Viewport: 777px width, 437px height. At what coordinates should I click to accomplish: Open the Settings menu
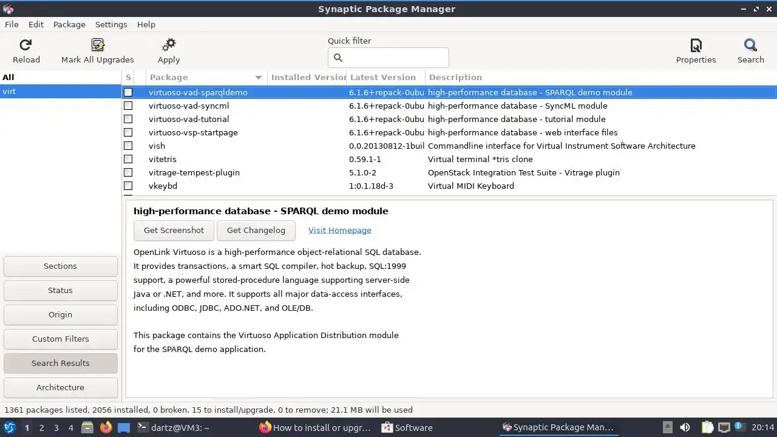[x=111, y=24]
